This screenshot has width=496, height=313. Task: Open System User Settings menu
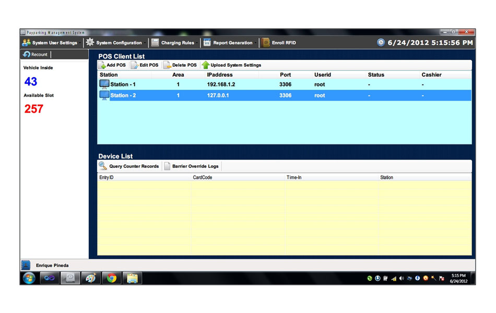coord(50,43)
